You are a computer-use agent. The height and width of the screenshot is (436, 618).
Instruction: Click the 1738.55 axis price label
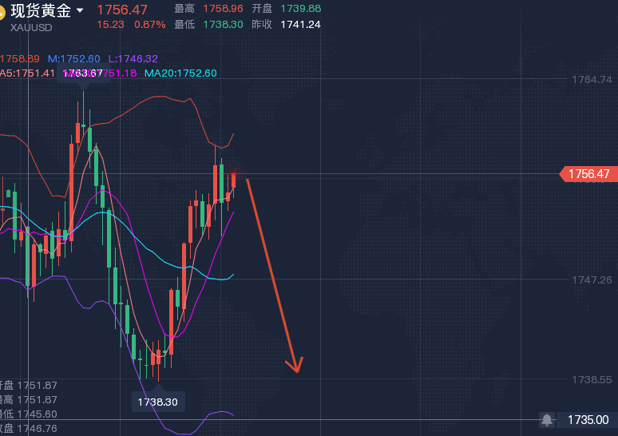[592, 379]
